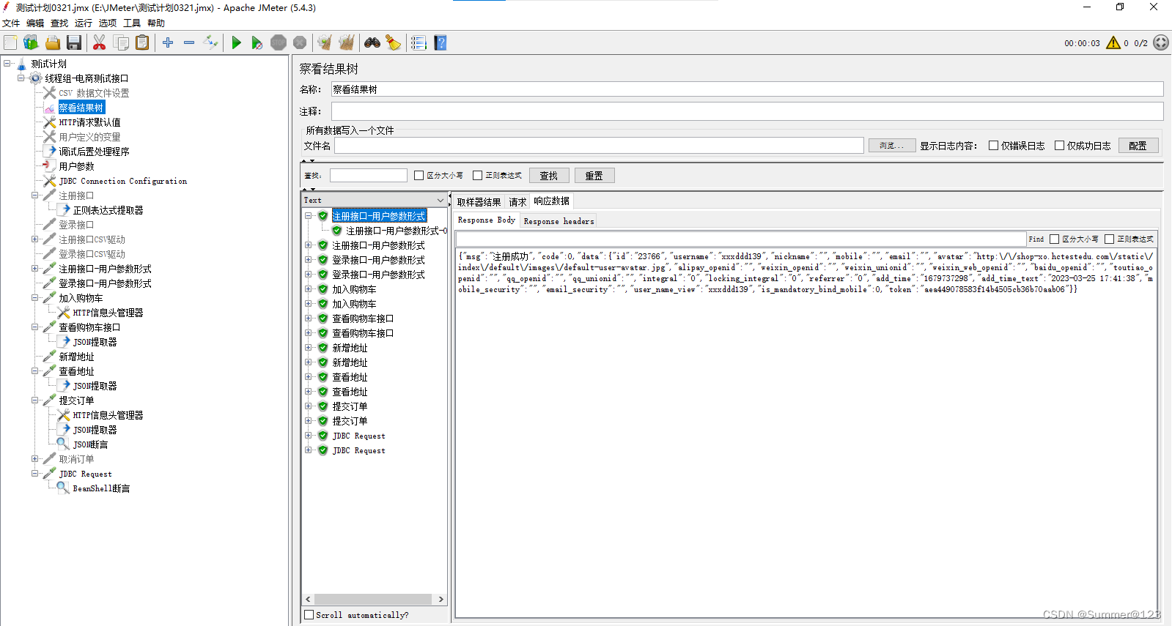Collapse the 提交订单 tree node
Viewport: 1172px width, 626px height.
coord(35,400)
